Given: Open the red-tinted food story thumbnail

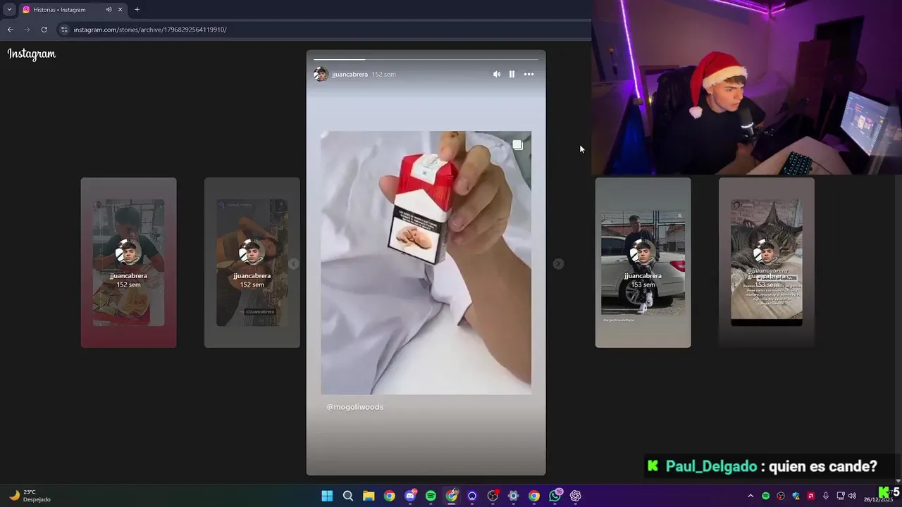Looking at the screenshot, I should [x=128, y=263].
